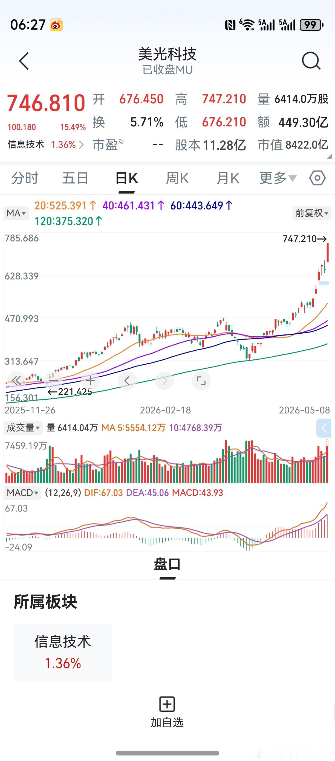Tap the 信息技术 sector card
335x761 pixels.
point(62,652)
